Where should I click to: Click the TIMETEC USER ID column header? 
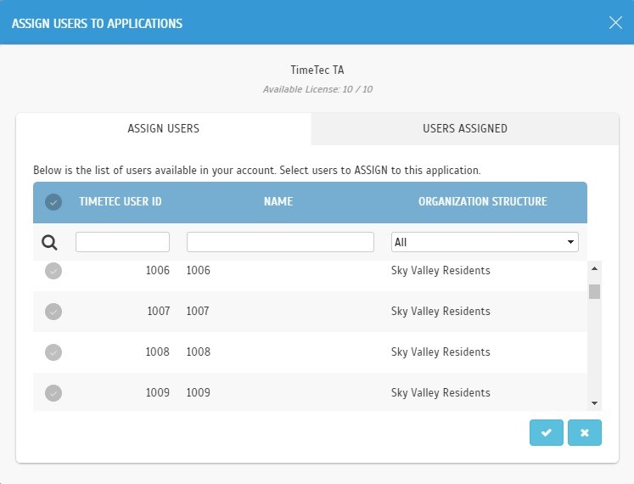(121, 201)
